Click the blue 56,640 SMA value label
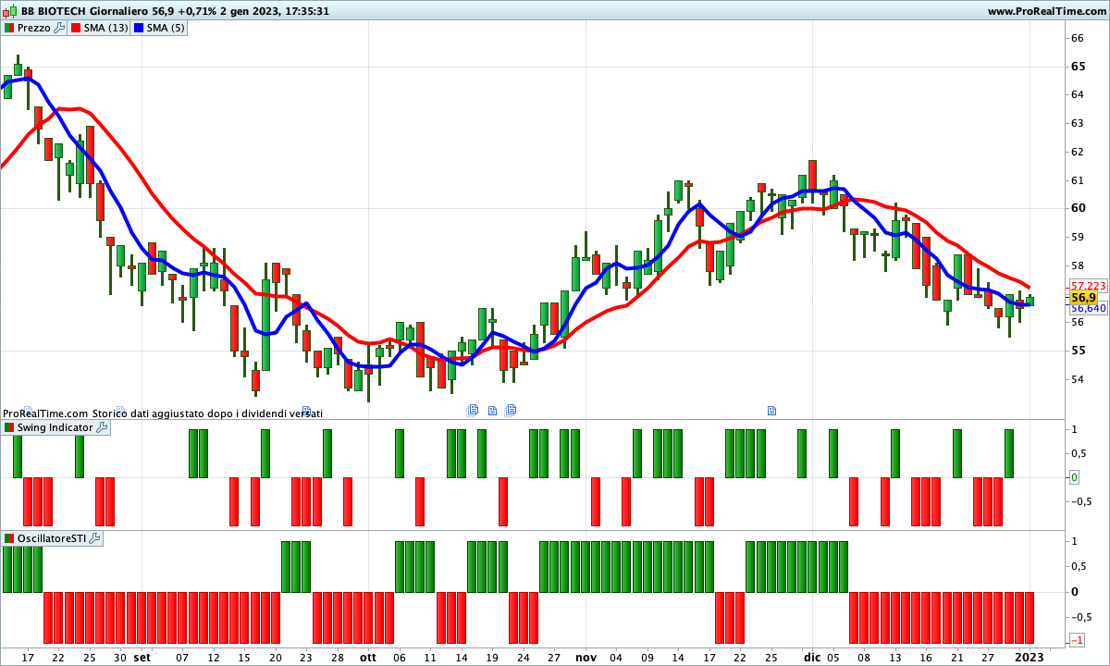 click(x=1089, y=308)
